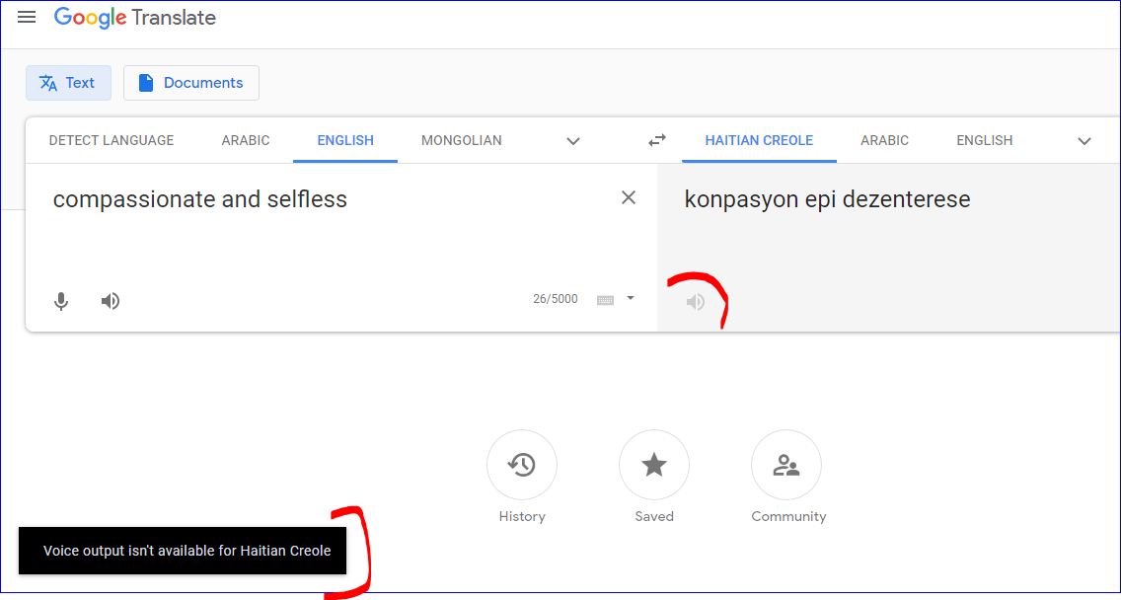
Task: Show the on-screen input keyboard
Action: click(x=606, y=299)
